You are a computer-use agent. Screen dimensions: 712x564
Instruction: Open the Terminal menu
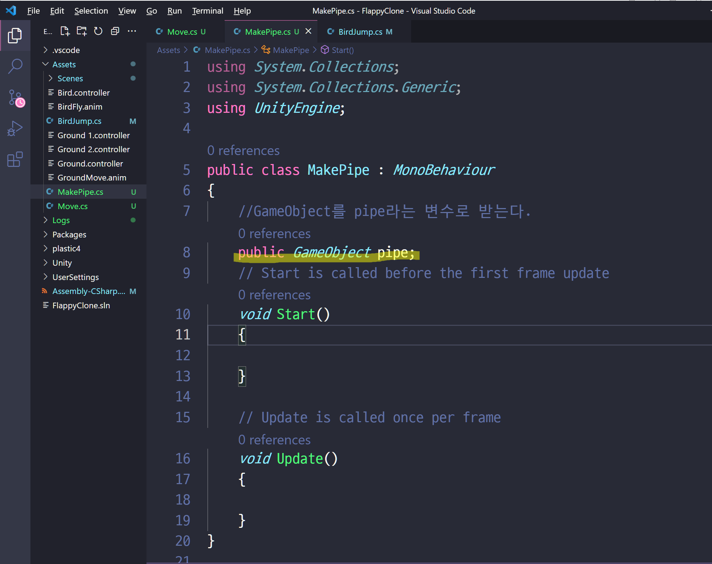[207, 11]
